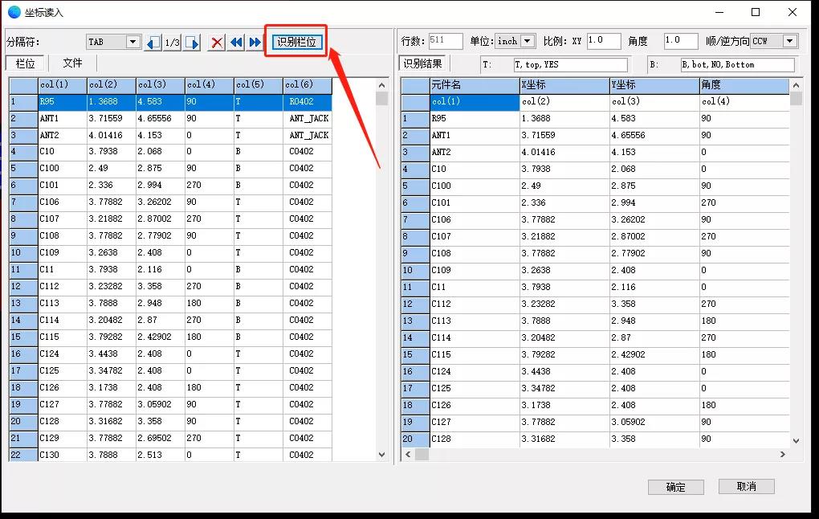This screenshot has height=519, width=819.
Task: Click the 1/3 page indicator
Action: [x=173, y=43]
